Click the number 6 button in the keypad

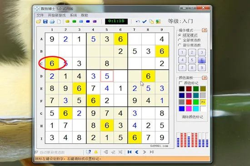(x=202, y=60)
